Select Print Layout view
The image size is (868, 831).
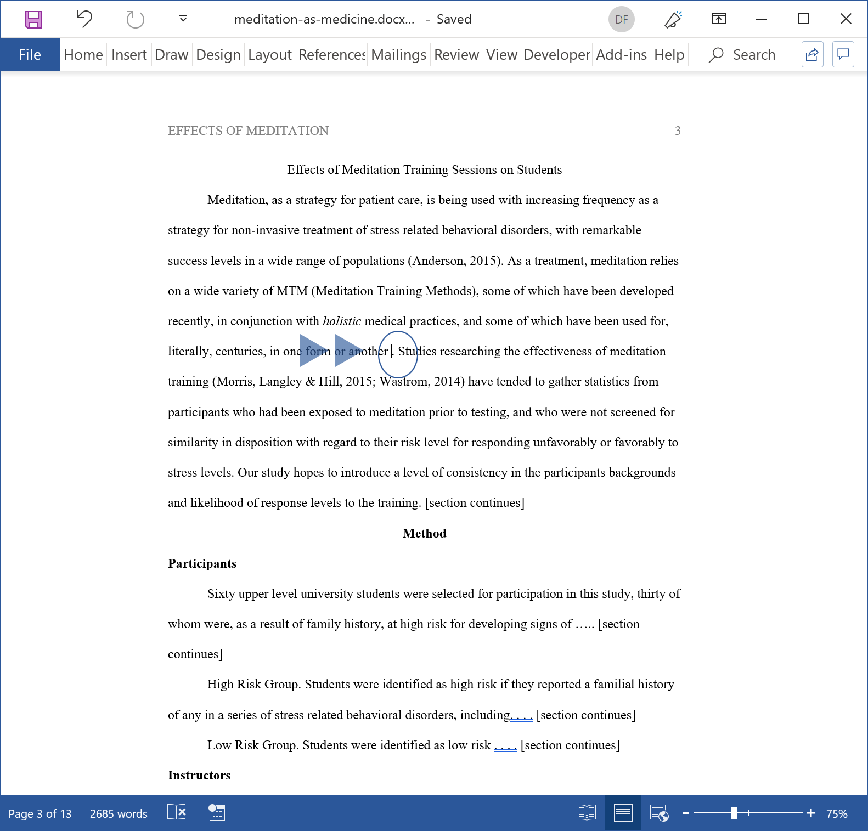(623, 813)
